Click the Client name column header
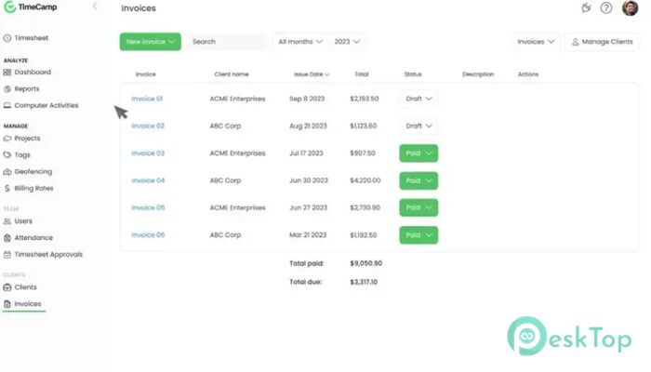Image resolution: width=651 pixels, height=372 pixels. [232, 74]
